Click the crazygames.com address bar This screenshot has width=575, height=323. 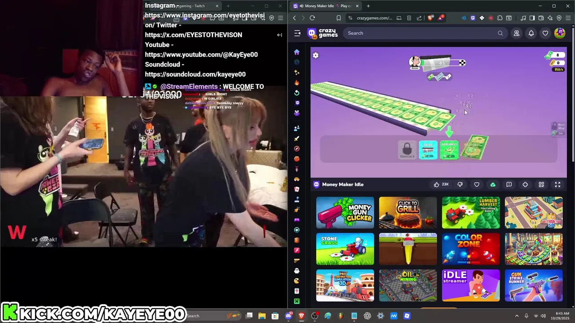[374, 18]
